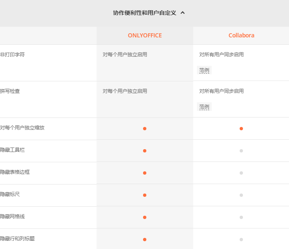289x249 pixels.
Task: Click Collabora grey dot for 隐藏网格线
Action: pyautogui.click(x=241, y=217)
